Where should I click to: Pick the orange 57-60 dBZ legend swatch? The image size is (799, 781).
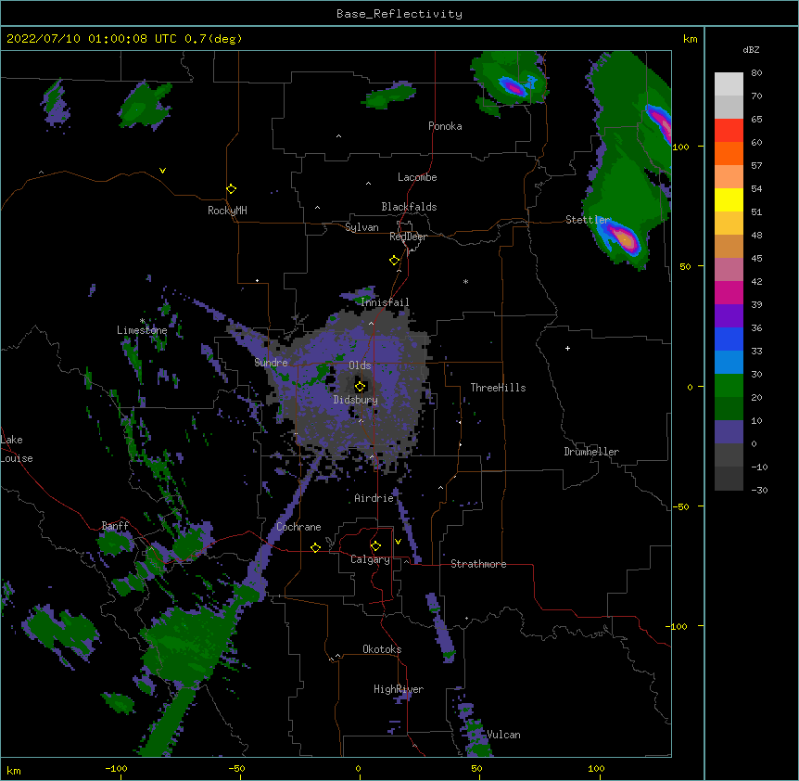(729, 153)
